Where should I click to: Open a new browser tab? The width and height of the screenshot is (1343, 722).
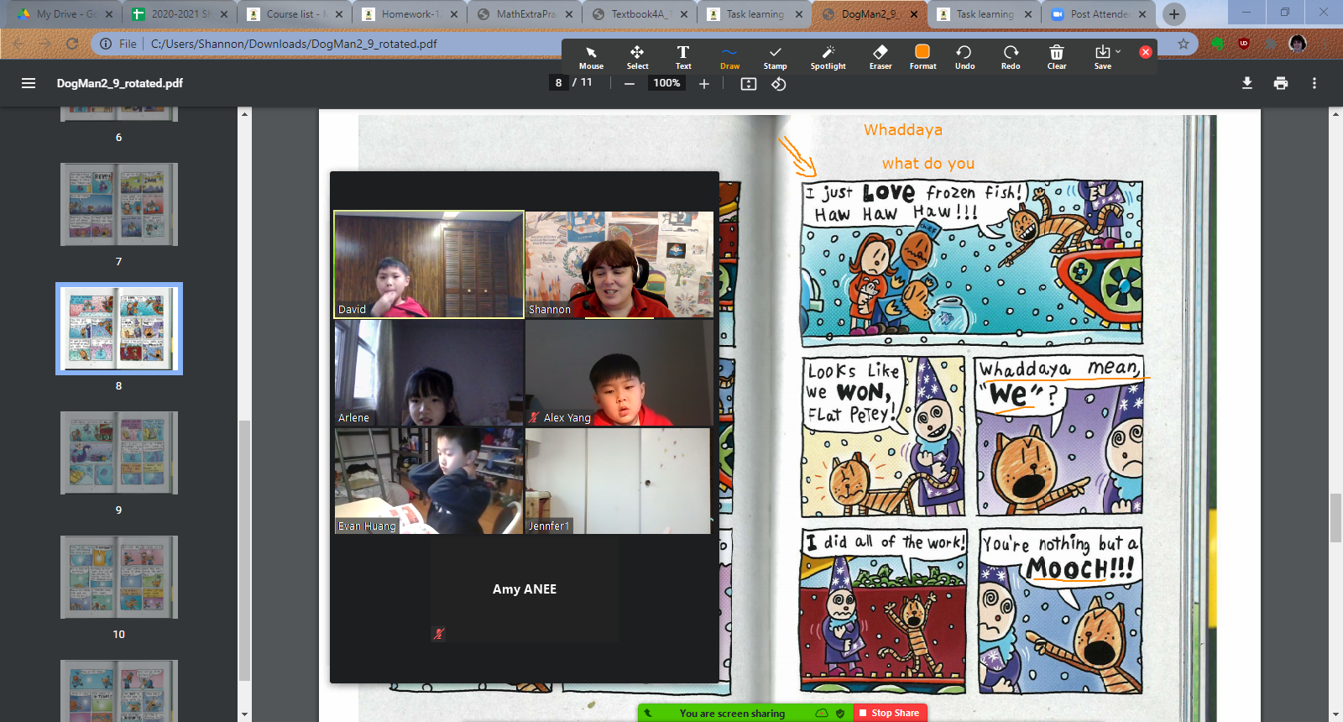coord(1174,14)
